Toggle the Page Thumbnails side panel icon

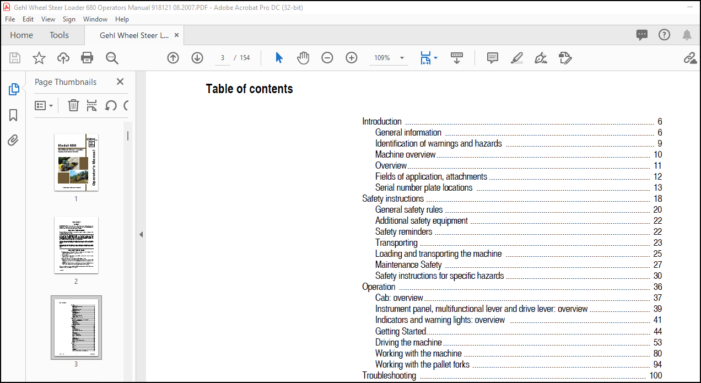click(14, 89)
